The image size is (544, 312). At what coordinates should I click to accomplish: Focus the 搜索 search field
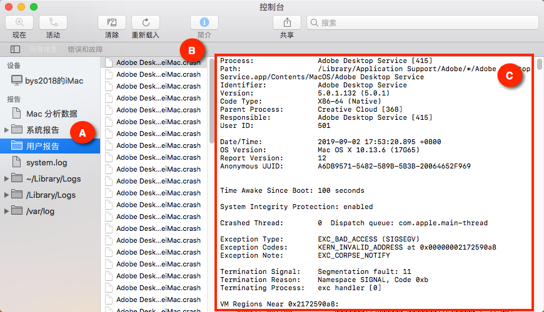423,23
